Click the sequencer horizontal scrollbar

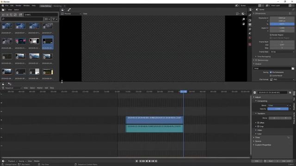125,158
